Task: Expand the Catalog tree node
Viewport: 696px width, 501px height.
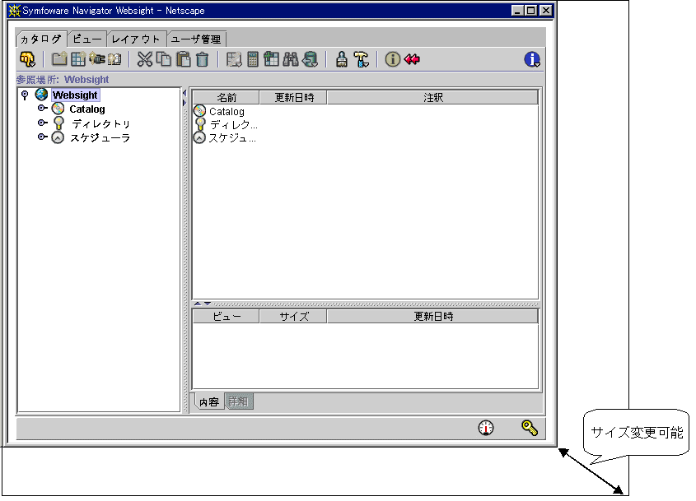Action: 42,109
